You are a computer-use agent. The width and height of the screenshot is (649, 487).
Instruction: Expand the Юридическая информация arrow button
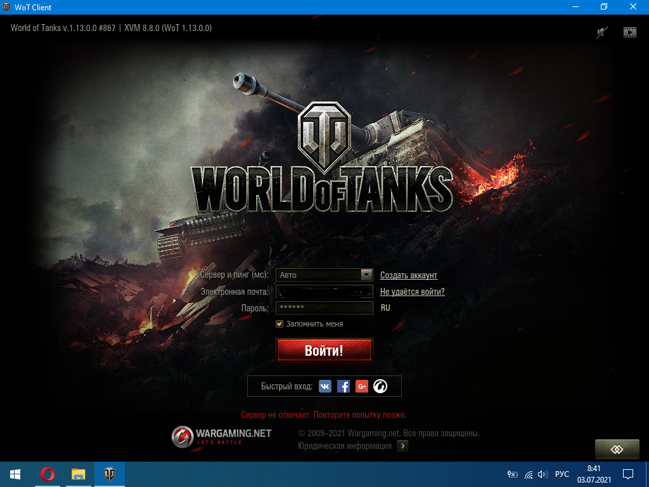402,446
